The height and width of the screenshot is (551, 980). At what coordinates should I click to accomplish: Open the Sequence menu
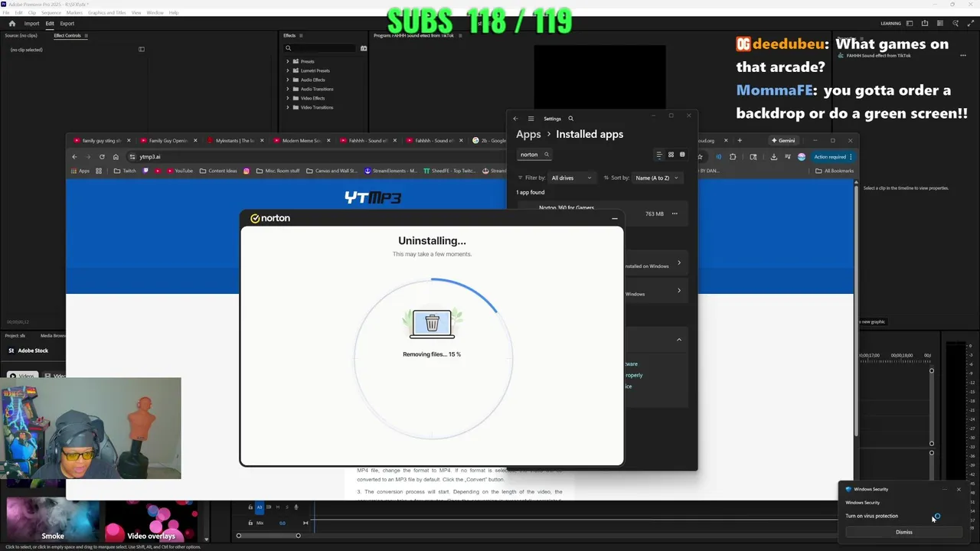point(51,13)
